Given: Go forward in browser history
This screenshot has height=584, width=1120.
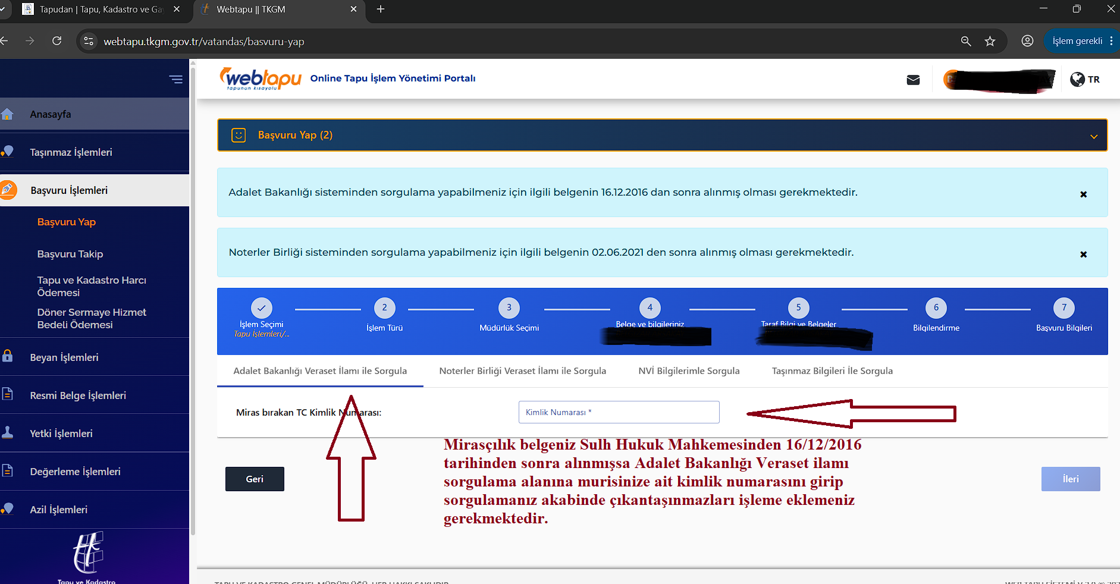Looking at the screenshot, I should [30, 41].
